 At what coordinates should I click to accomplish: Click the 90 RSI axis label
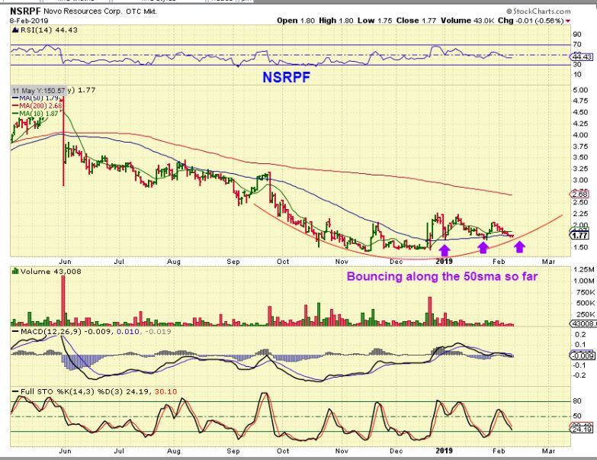(x=577, y=34)
